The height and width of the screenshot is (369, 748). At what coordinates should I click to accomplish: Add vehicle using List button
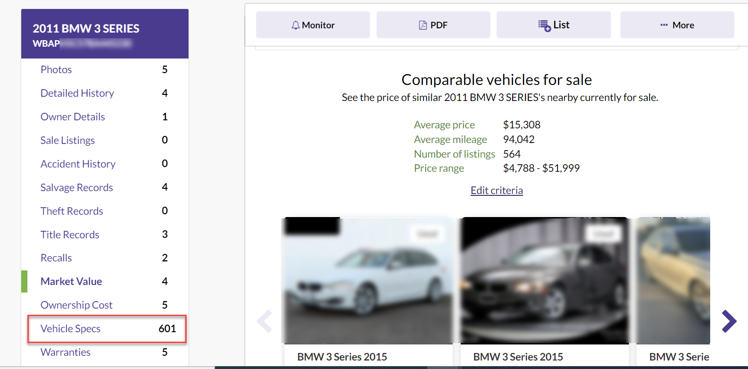(x=554, y=25)
